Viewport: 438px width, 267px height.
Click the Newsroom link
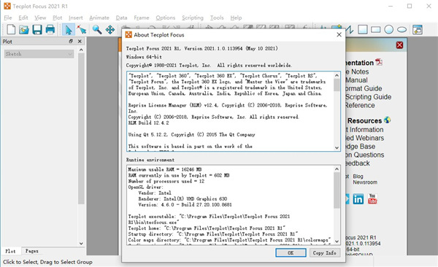[365, 182]
